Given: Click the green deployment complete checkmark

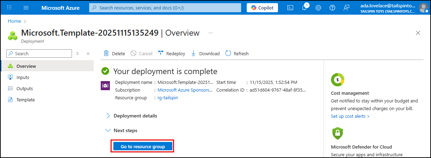Looking at the screenshot, I should 105,71.
